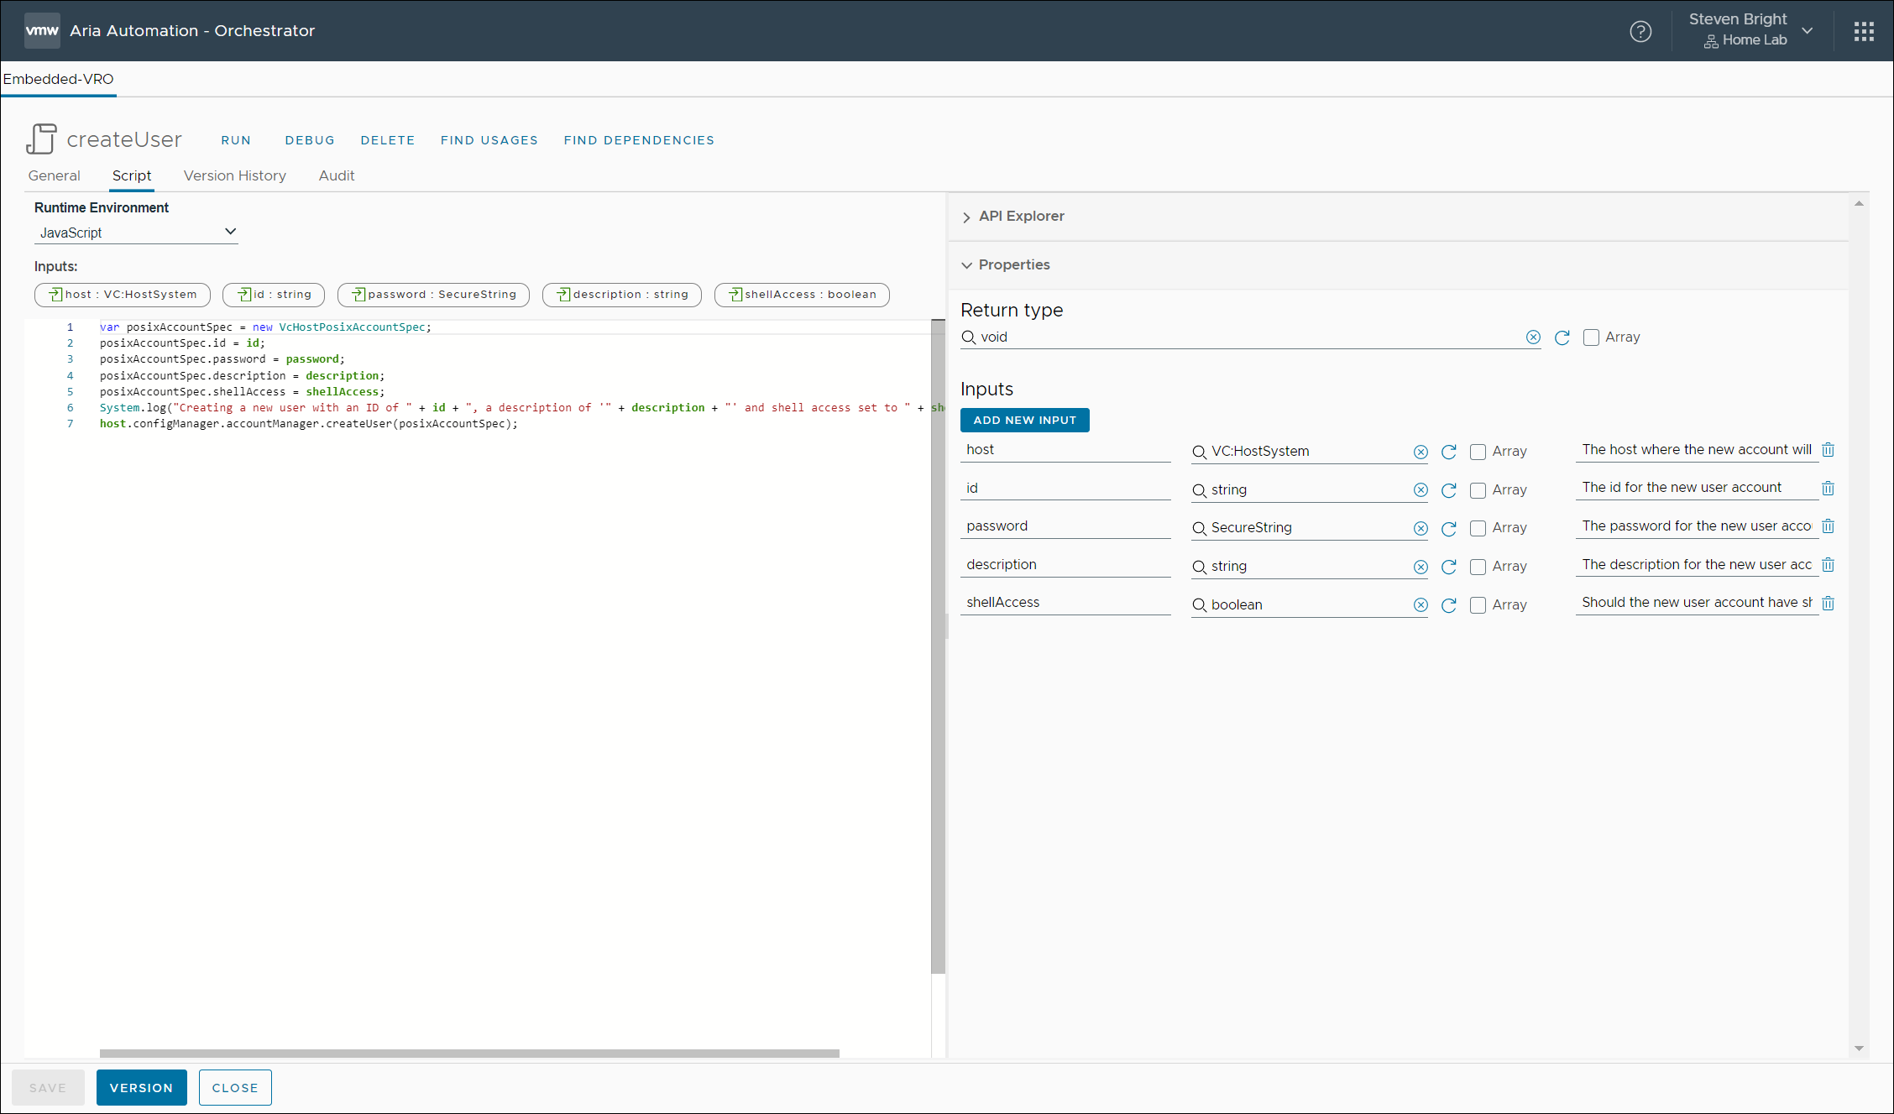Image resolution: width=1894 pixels, height=1114 pixels.
Task: Switch to the Version History tab
Action: [235, 175]
